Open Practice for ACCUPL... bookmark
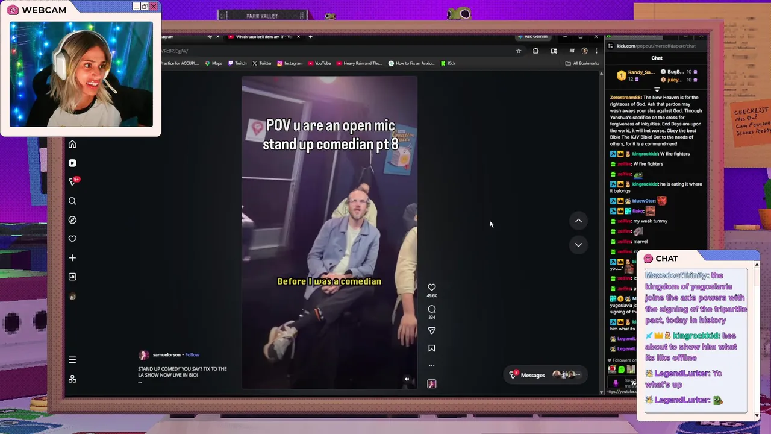The width and height of the screenshot is (771, 434). click(x=179, y=63)
